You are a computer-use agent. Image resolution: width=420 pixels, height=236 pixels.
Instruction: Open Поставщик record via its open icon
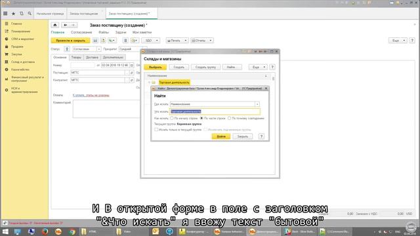tap(132, 73)
